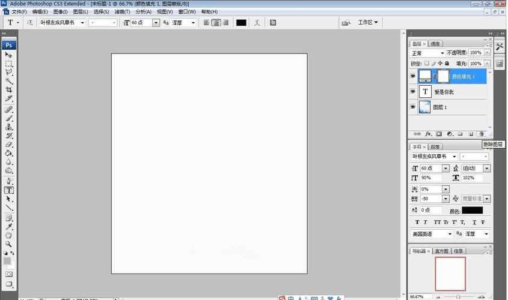
Task: Click the delete layer trash icon
Action: click(x=481, y=134)
